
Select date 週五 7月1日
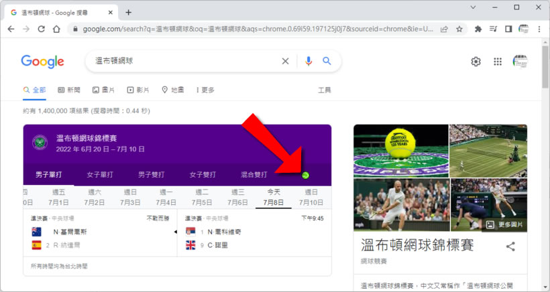(58, 197)
